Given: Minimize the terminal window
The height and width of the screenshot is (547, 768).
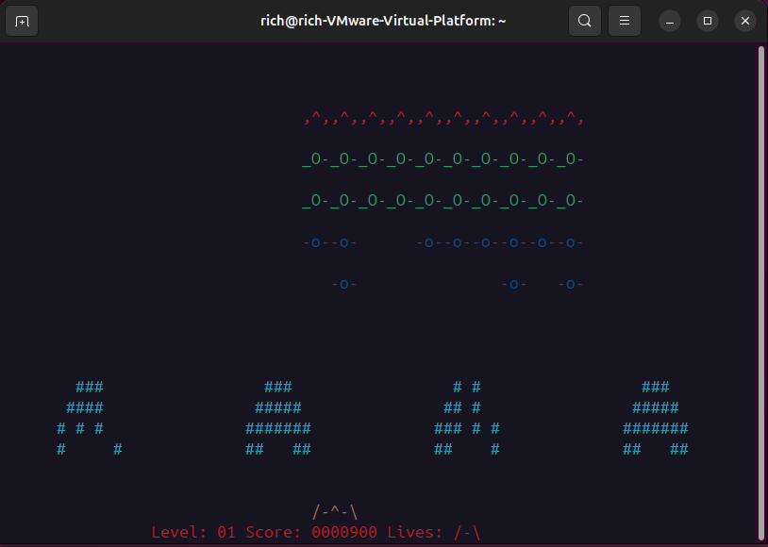Looking at the screenshot, I should point(669,21).
